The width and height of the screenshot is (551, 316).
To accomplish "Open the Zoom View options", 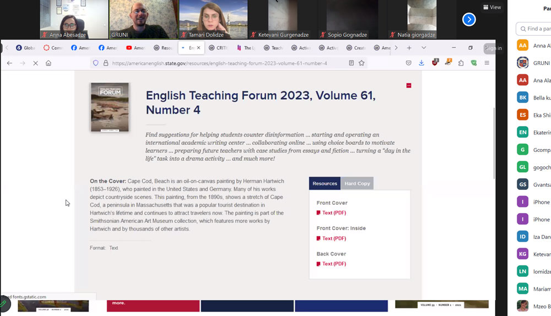I will tap(492, 7).
